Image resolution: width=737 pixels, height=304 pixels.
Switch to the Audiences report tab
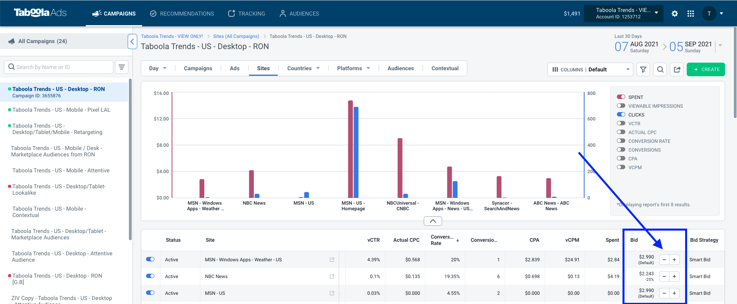pyautogui.click(x=401, y=68)
